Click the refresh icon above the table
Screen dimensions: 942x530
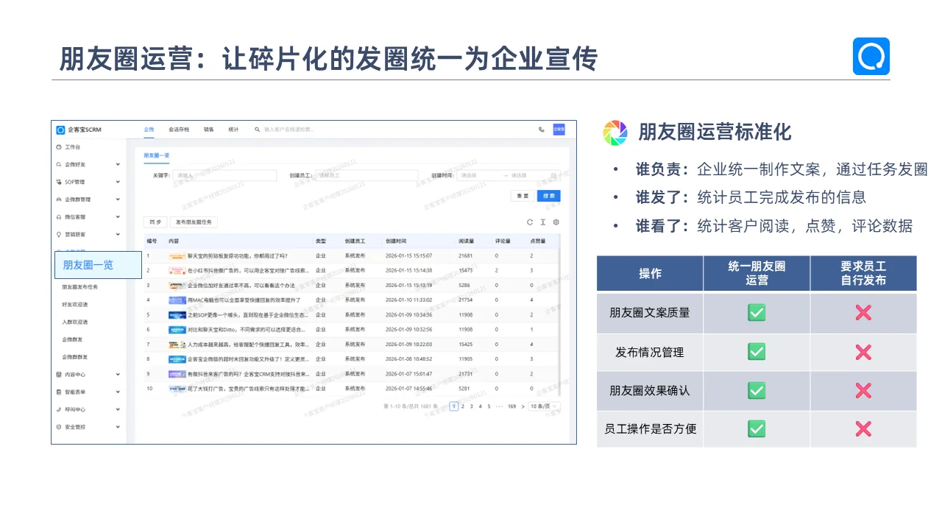coord(530,222)
